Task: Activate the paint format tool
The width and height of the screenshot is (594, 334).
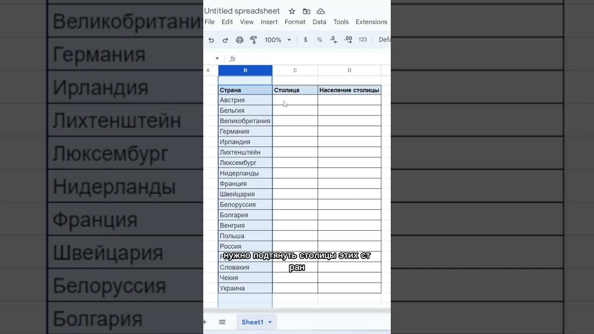Action: (253, 40)
